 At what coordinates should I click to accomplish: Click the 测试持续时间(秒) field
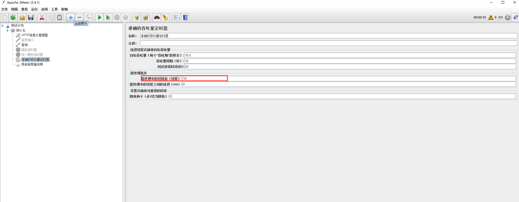point(350,66)
